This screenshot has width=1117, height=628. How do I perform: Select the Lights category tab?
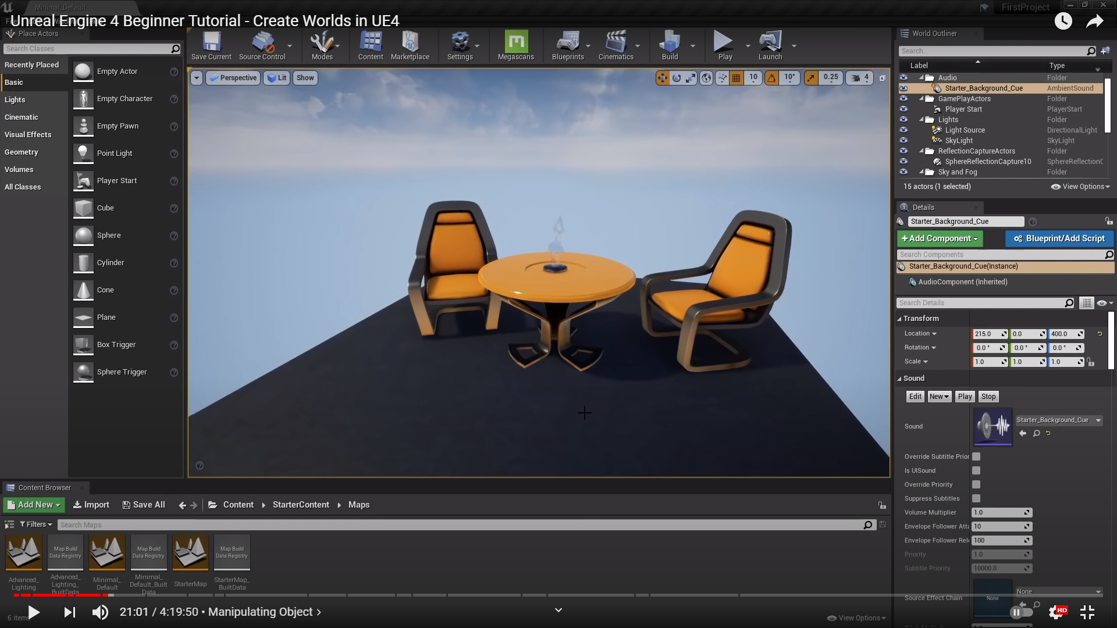(15, 100)
